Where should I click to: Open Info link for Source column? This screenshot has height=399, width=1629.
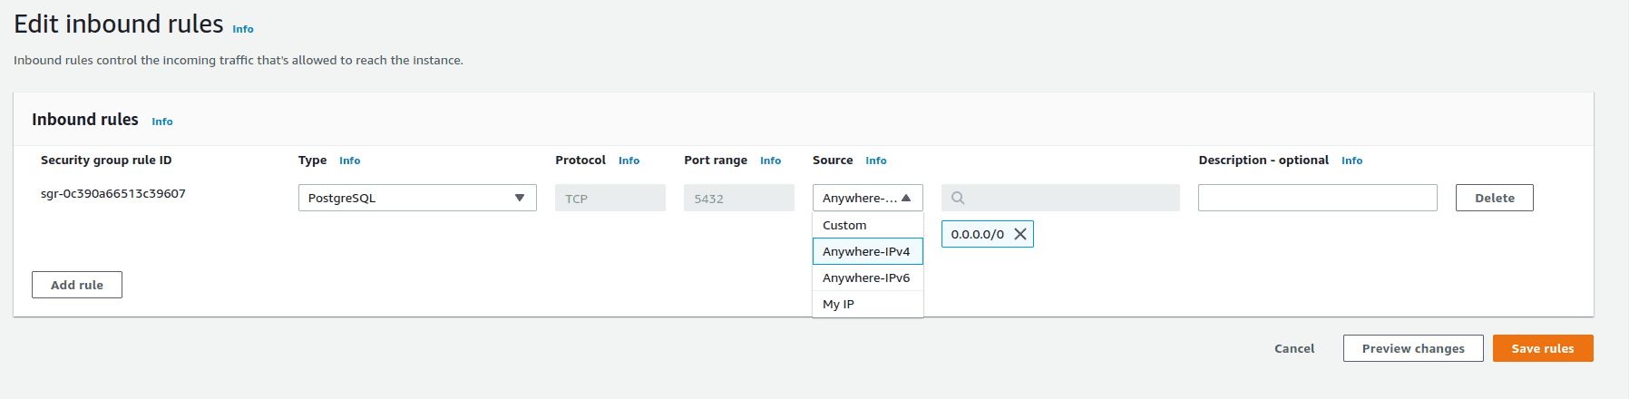[875, 161]
